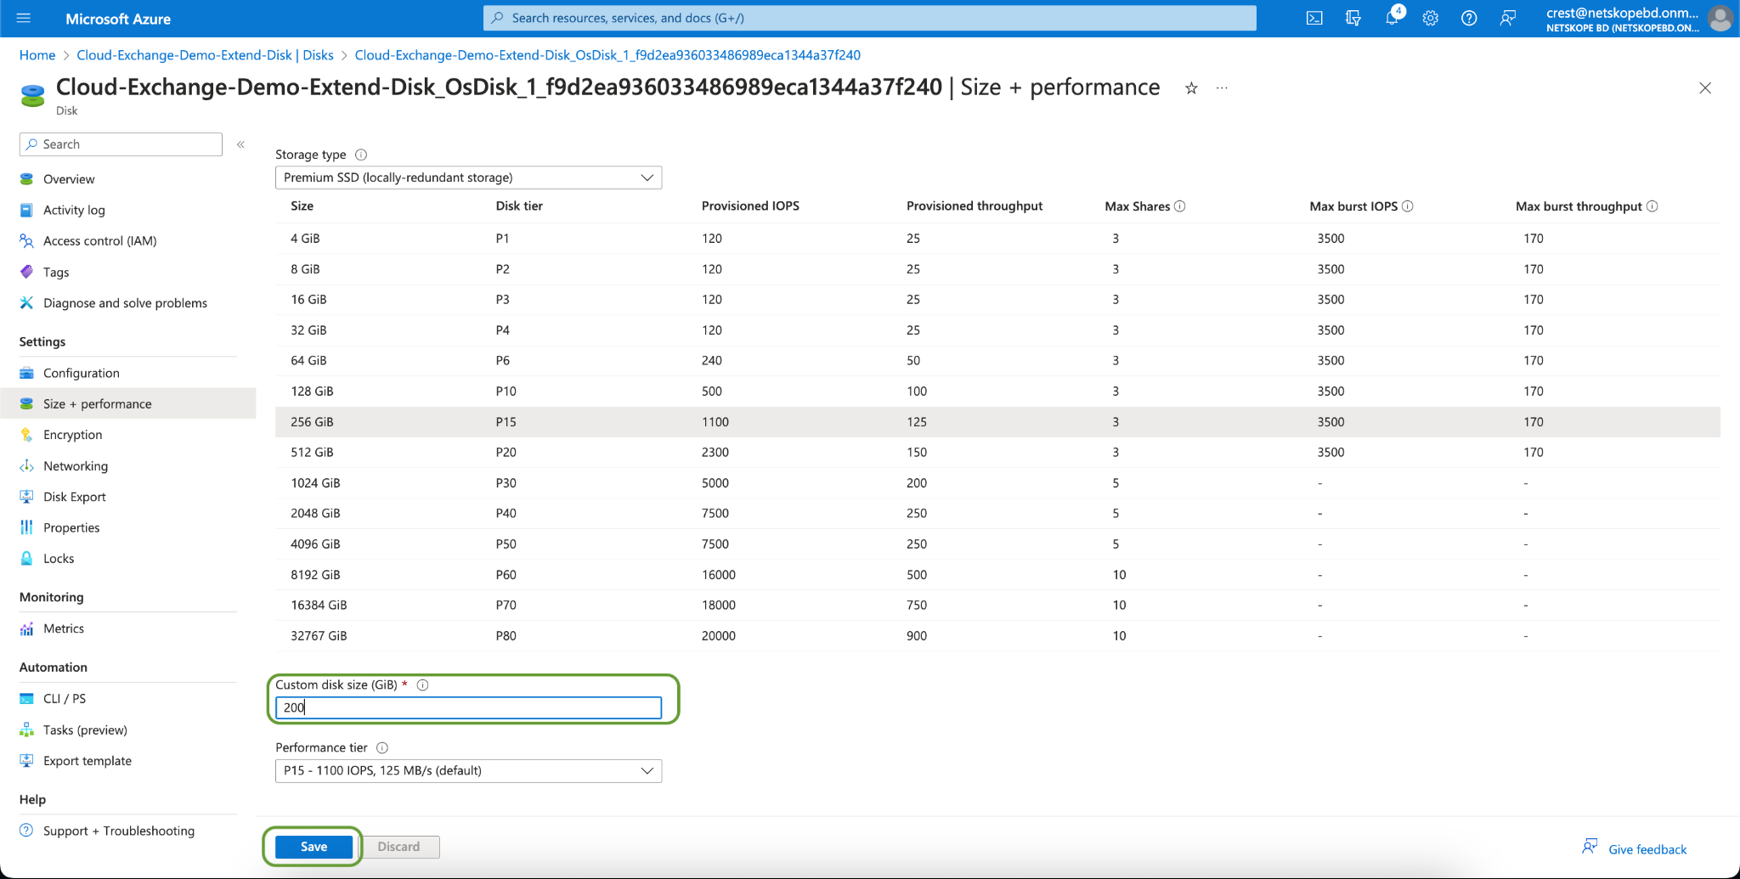Image resolution: width=1740 pixels, height=879 pixels.
Task: Select the 1024 GiB P30 size row
Action: coord(997,483)
